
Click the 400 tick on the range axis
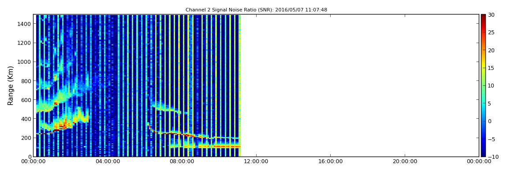26,119
